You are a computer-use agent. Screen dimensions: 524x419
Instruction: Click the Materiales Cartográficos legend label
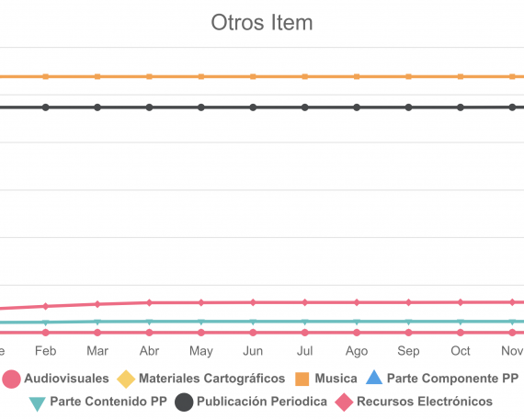point(211,379)
